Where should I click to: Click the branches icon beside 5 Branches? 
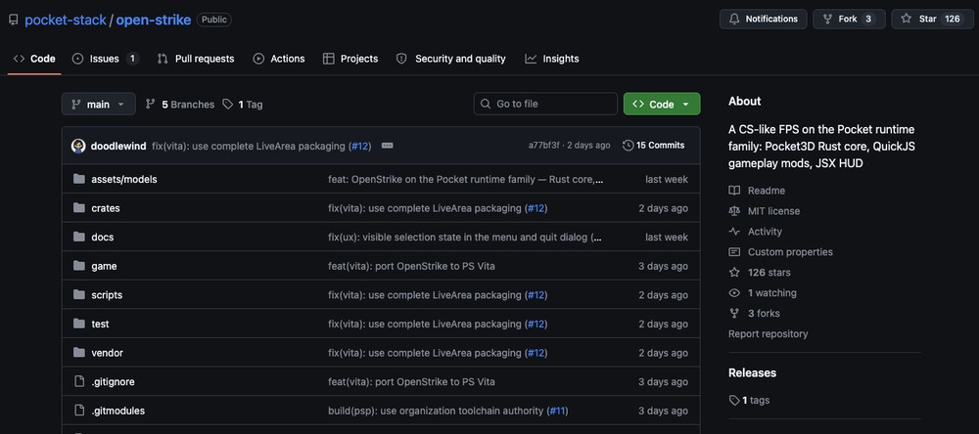point(150,105)
